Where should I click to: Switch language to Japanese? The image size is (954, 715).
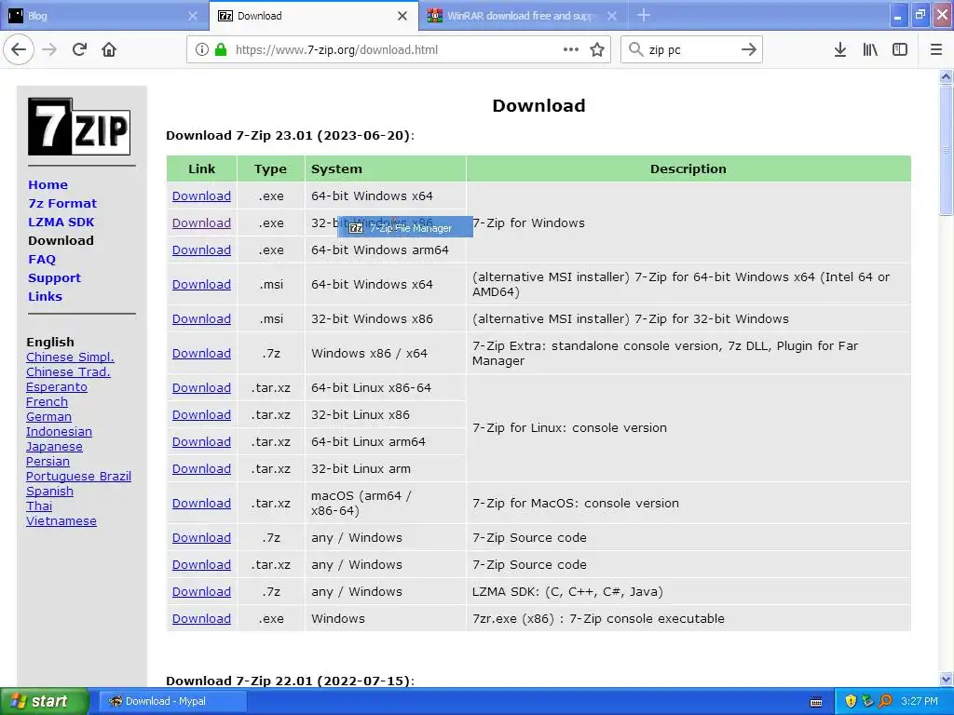coord(54,446)
